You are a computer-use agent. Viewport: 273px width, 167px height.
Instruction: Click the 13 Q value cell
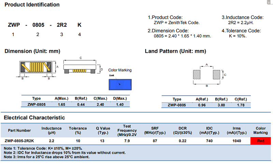102,141
